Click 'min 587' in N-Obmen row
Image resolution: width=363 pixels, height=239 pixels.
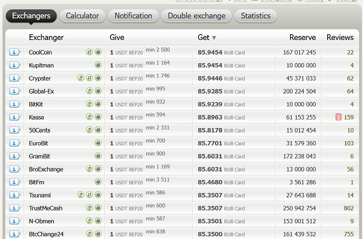[x=155, y=218]
